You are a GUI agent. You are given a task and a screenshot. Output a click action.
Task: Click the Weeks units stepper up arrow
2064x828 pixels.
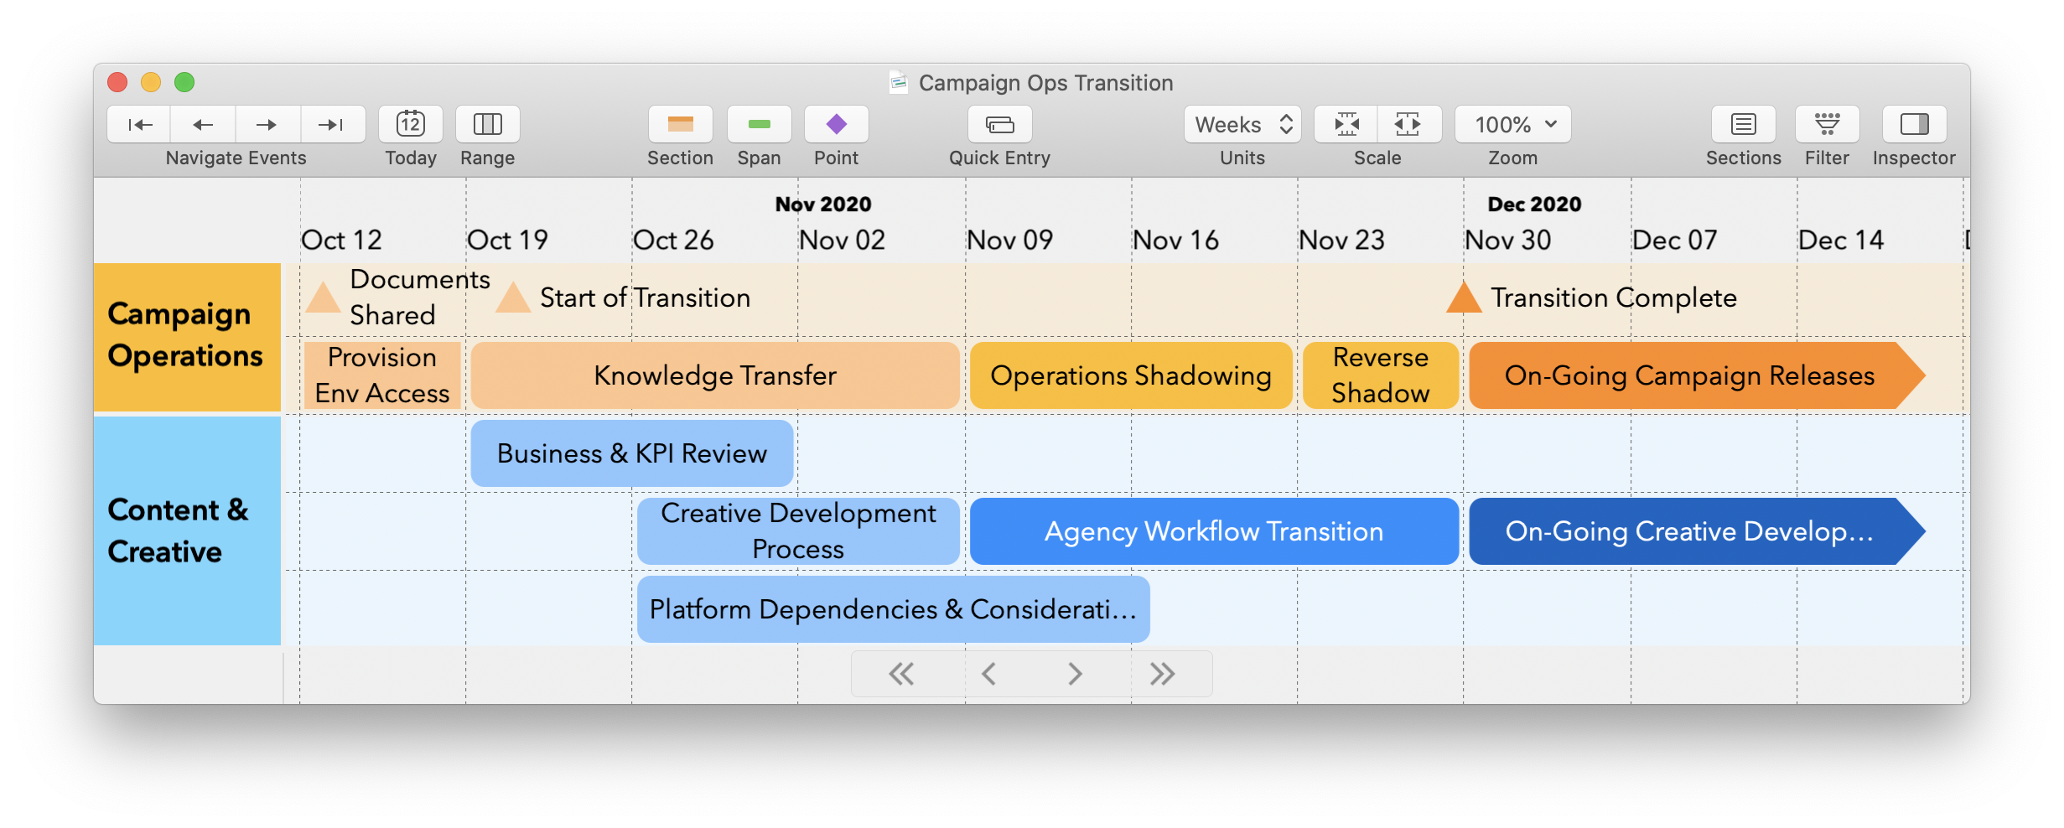click(x=1285, y=118)
